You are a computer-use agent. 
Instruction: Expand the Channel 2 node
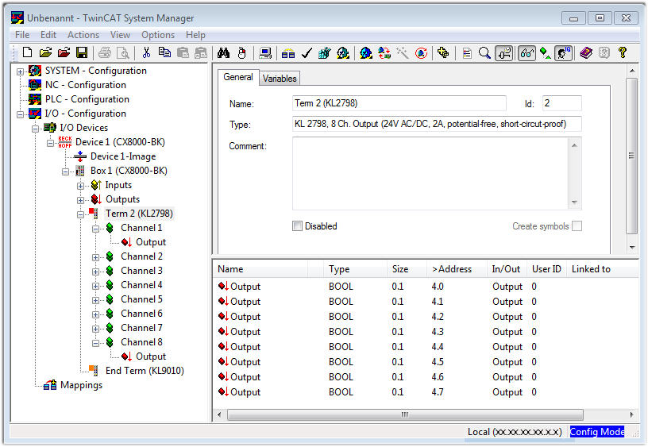pos(95,257)
